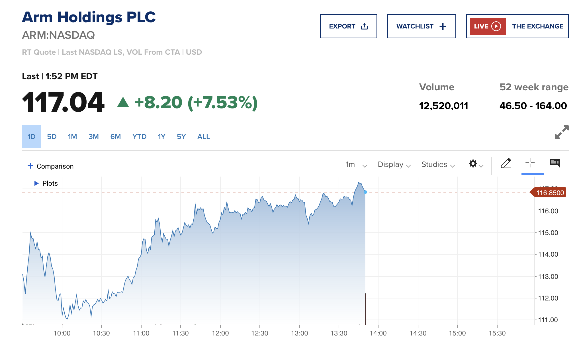Click the plus icon beside Comparison
This screenshot has width=581, height=356.
[x=30, y=166]
